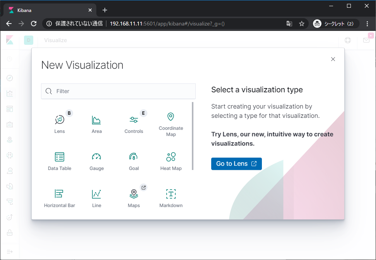
Task: Select the Lens visualization type
Action: pos(59,123)
